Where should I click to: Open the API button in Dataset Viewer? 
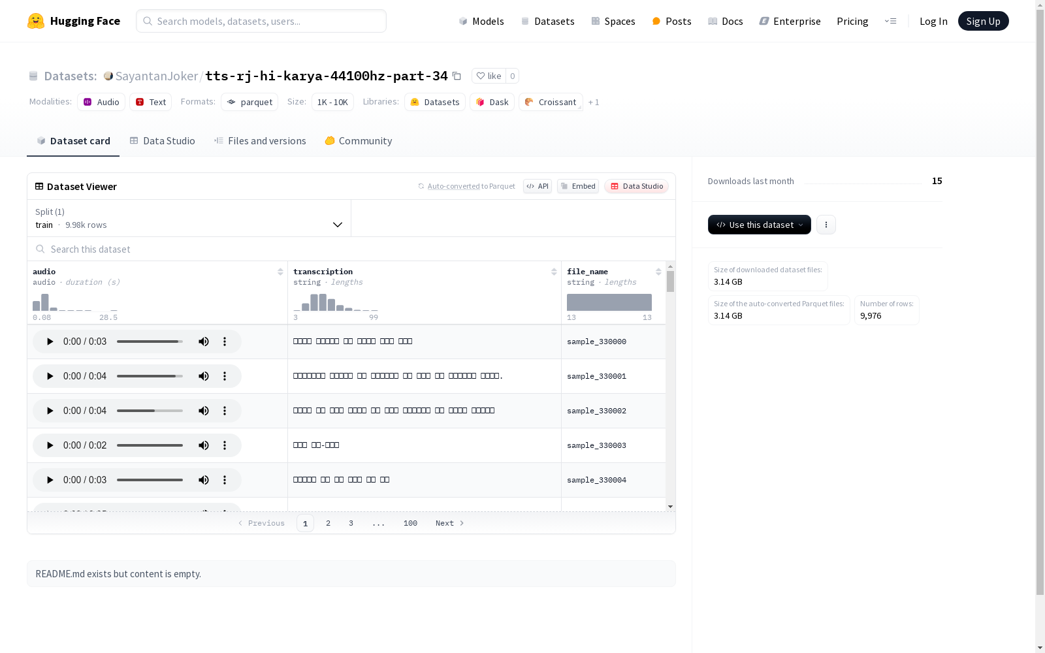[x=538, y=186]
